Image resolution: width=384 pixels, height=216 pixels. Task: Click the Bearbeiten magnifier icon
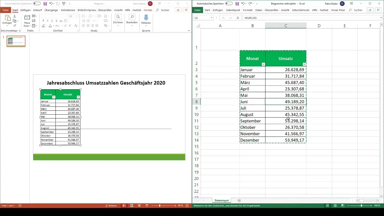[x=132, y=17]
